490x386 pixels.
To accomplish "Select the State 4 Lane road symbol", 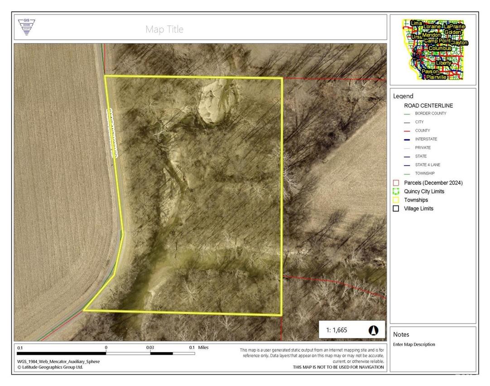I will tap(407, 165).
